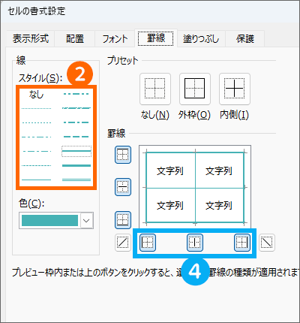Screen dimensions: 300x323
Task: Apply the なし (None) border preset
Action: click(x=155, y=89)
